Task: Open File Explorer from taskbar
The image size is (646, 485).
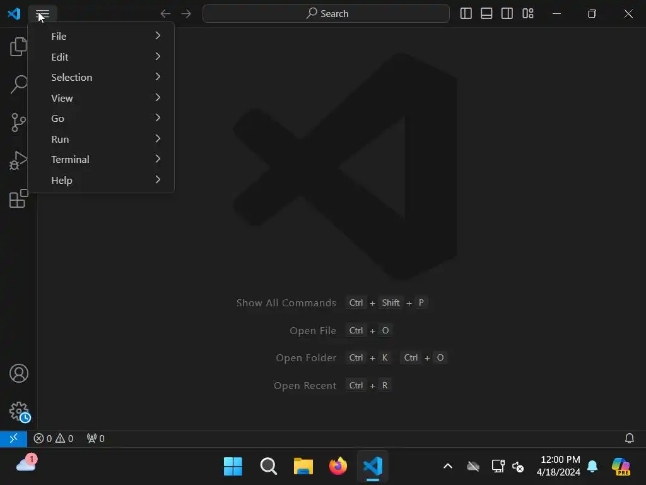Action: pyautogui.click(x=303, y=467)
